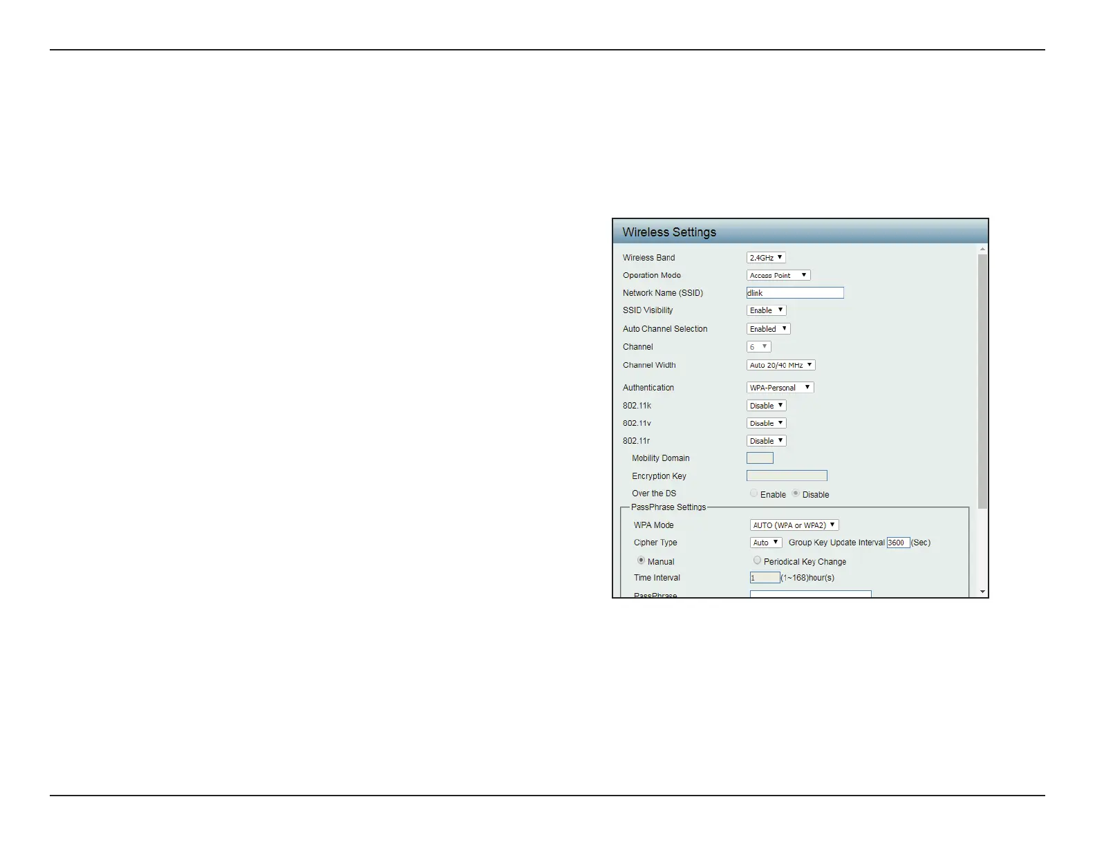The width and height of the screenshot is (1095, 846).
Task: Click the (1~168)hour(s) text
Action: (807, 578)
